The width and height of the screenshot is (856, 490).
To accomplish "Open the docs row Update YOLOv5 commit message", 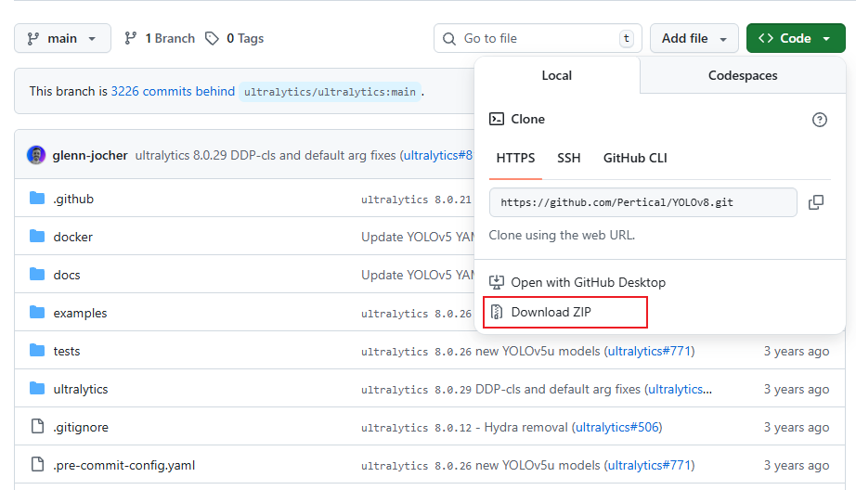I will [418, 275].
